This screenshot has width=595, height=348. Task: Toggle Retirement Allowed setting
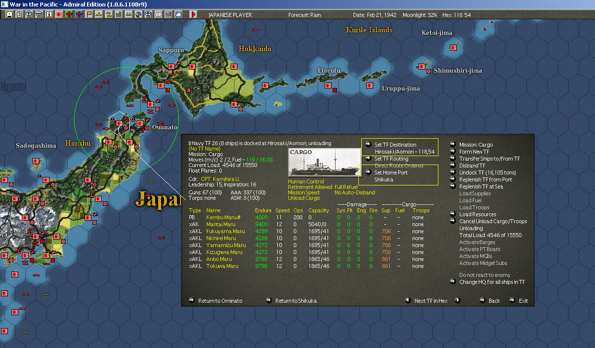[310, 187]
